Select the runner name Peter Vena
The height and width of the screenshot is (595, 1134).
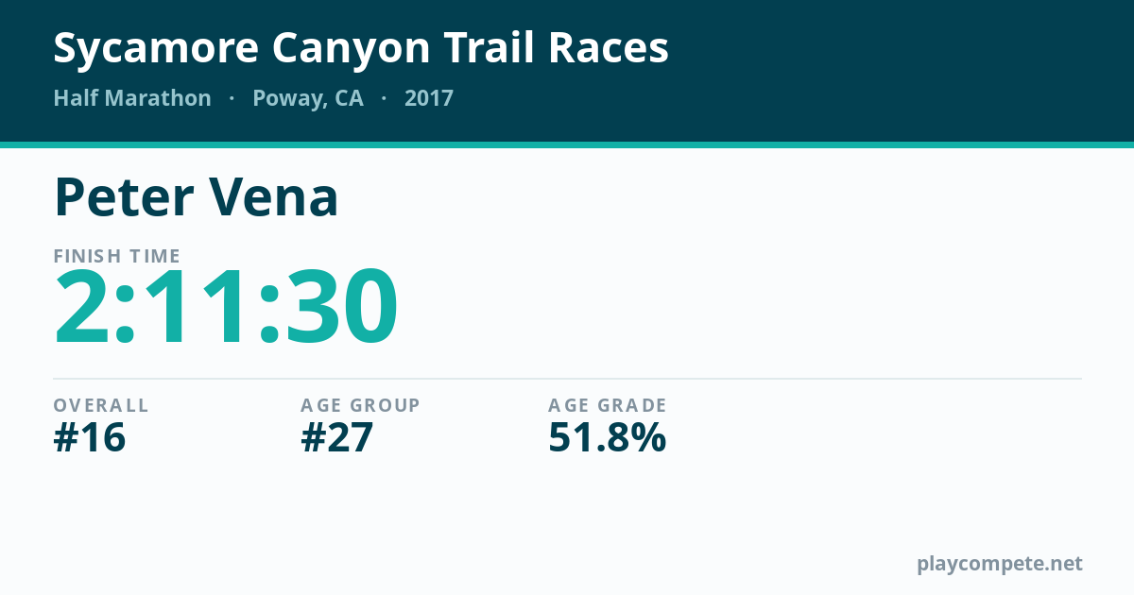196,197
